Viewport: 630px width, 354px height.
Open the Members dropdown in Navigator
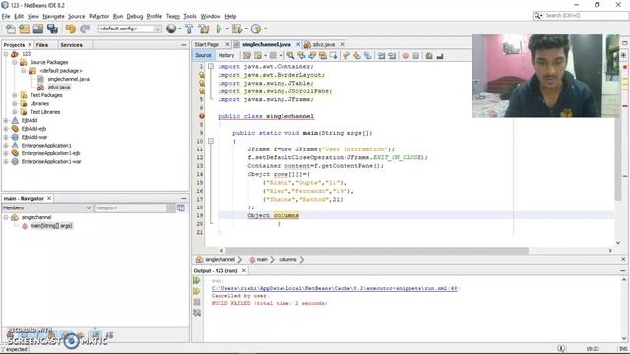(x=46, y=207)
